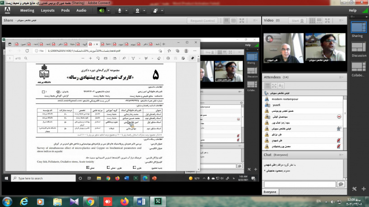The image size is (369, 207).
Task: Mute the speaker audio icon
Action: tap(101, 10)
